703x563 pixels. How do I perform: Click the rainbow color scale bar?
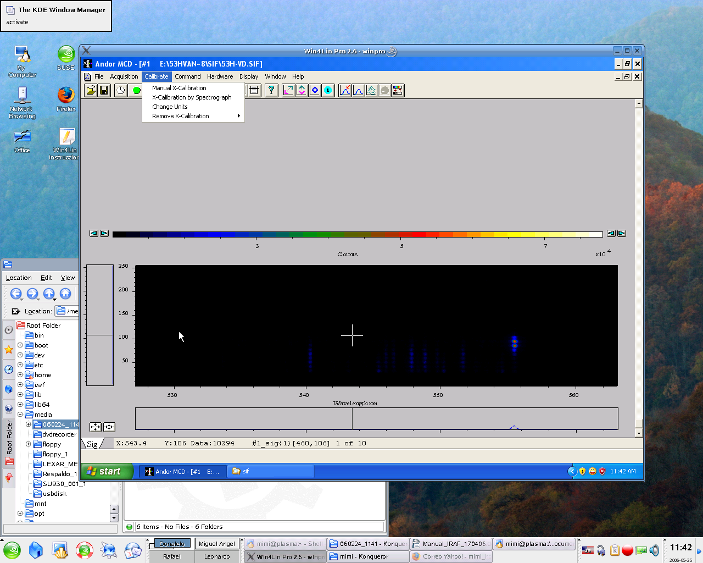click(x=357, y=234)
